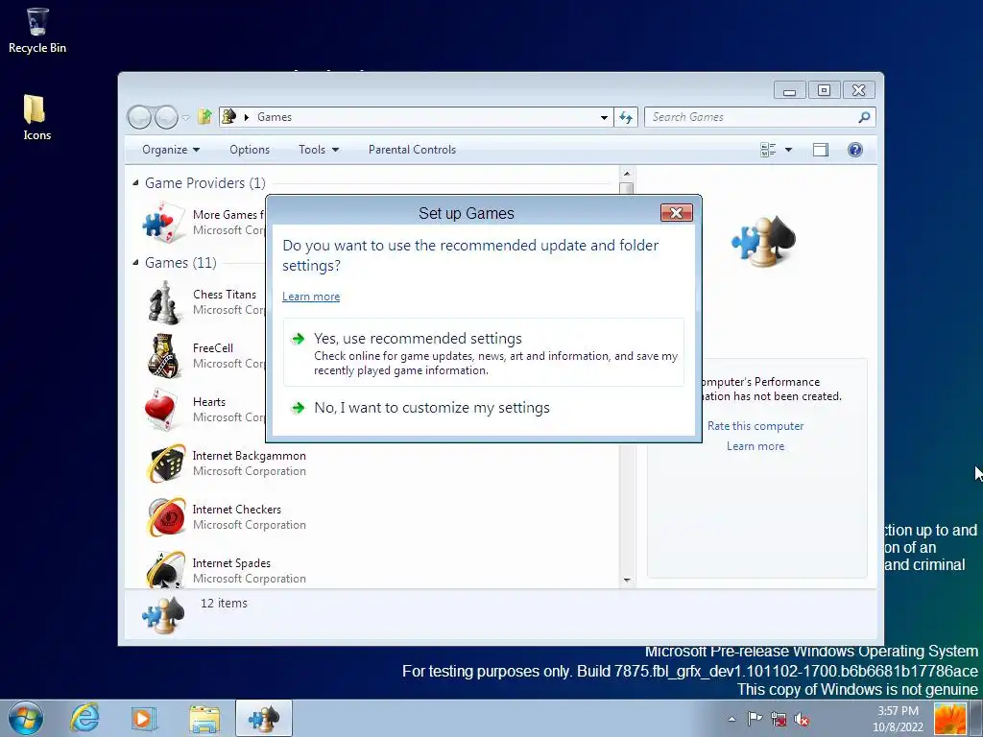Image resolution: width=983 pixels, height=737 pixels.
Task: Click the Chess Titans name label
Action: point(225,295)
